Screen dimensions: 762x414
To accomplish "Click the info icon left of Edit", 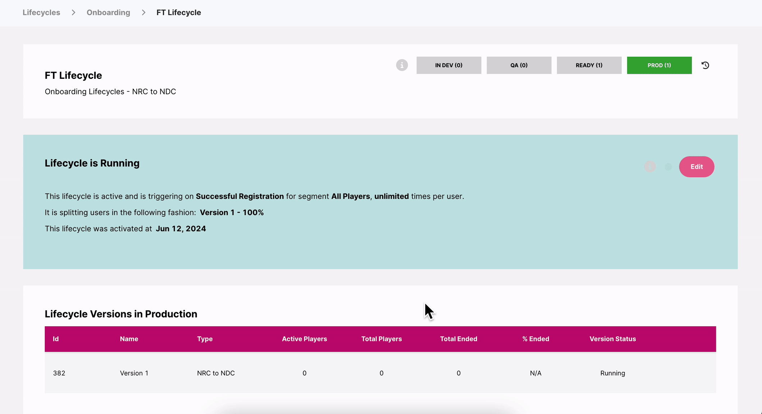I will click(x=650, y=167).
